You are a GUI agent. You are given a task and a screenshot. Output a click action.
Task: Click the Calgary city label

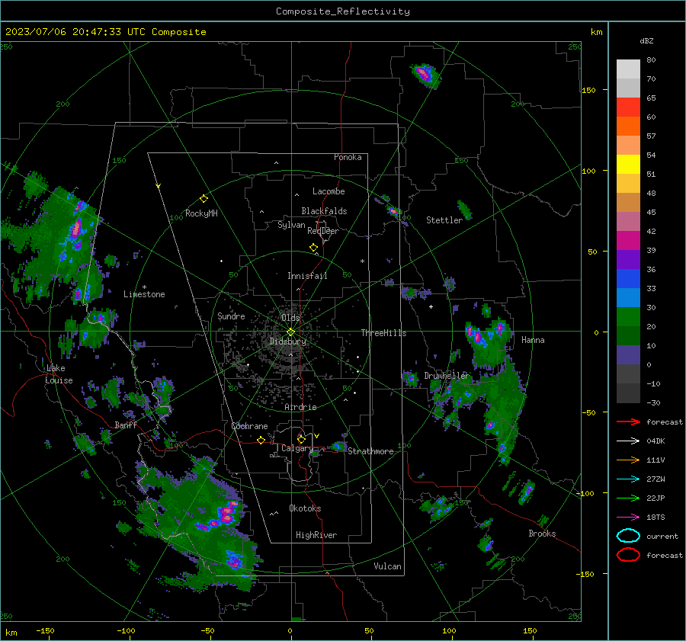pos(297,448)
